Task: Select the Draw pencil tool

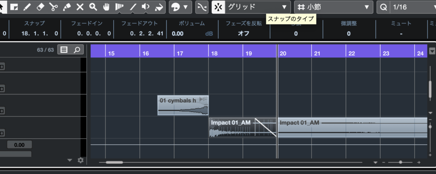Action: pos(27,7)
